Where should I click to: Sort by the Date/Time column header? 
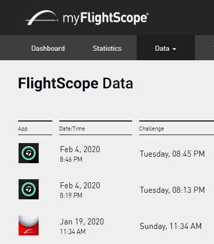click(x=72, y=129)
